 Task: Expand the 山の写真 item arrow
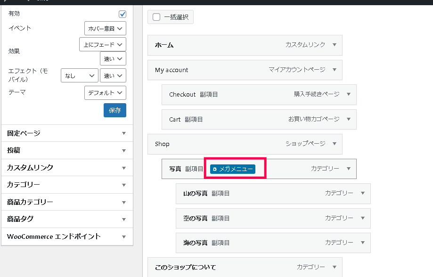[363, 193]
